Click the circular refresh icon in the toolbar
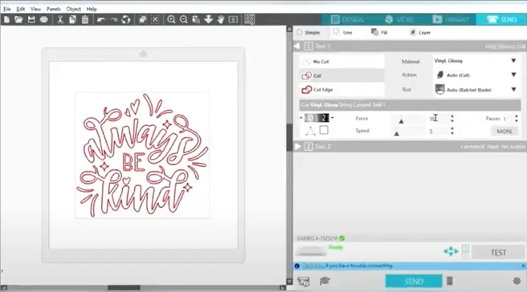Screen dimensions: 527x292 tap(126, 19)
